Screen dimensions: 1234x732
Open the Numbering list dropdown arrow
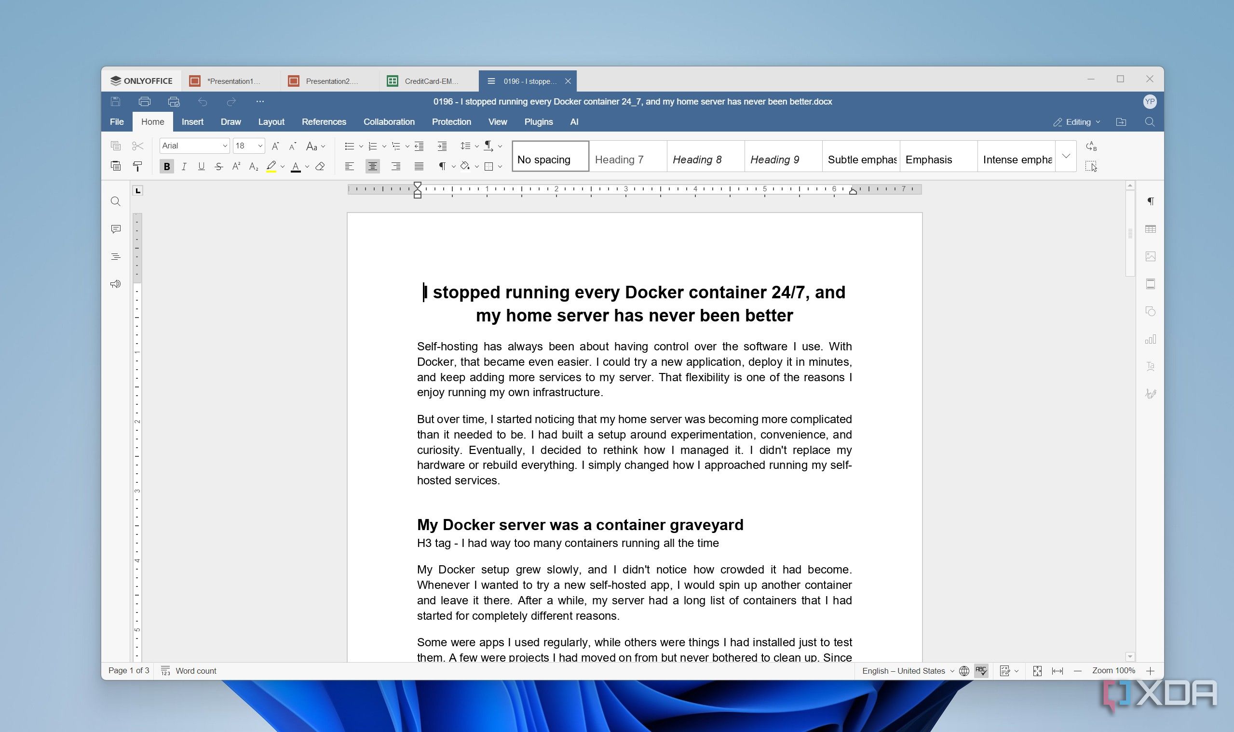click(384, 146)
